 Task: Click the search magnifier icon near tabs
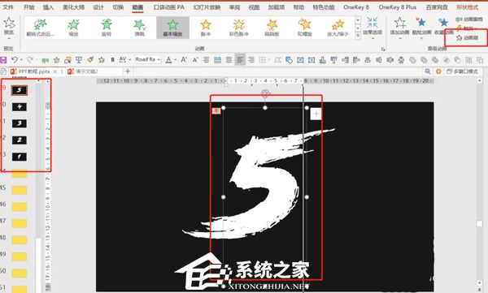(x=428, y=71)
